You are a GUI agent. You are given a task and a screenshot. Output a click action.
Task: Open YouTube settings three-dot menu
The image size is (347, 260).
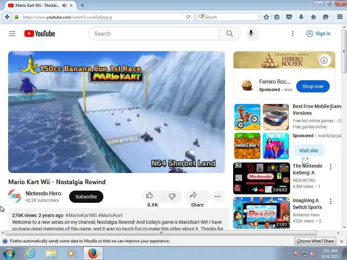[x=292, y=34]
